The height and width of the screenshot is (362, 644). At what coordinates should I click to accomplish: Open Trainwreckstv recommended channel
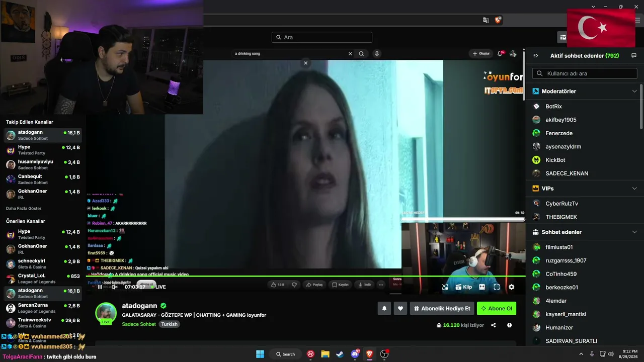point(43,323)
